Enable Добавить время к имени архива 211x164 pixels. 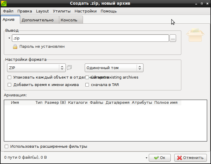(x=9, y=85)
